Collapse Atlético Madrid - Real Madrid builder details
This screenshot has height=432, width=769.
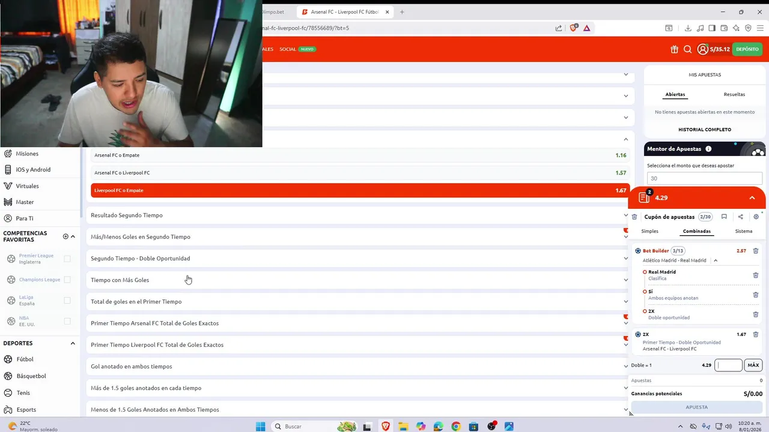[x=716, y=260]
